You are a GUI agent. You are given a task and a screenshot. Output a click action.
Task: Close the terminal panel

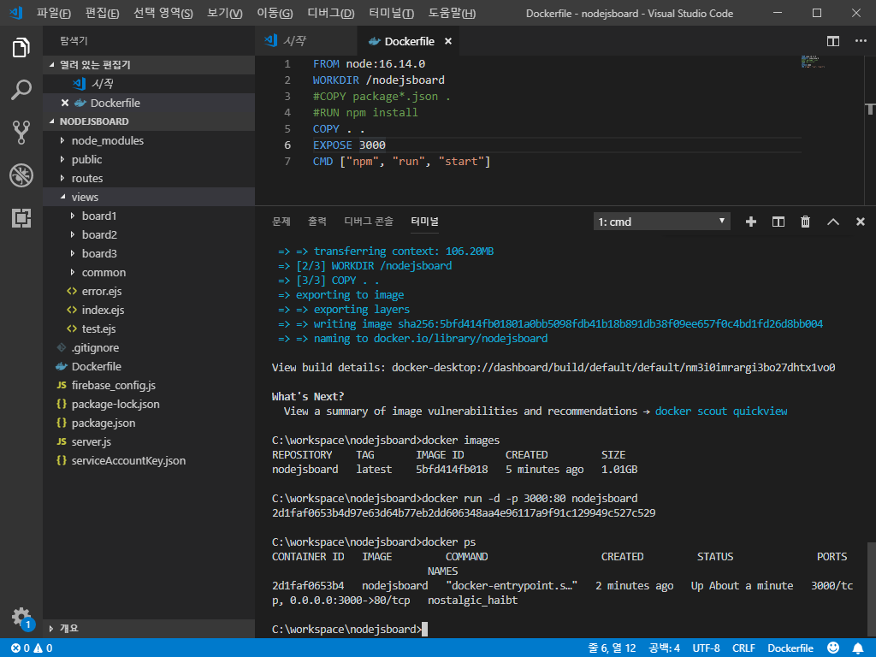[x=861, y=222]
